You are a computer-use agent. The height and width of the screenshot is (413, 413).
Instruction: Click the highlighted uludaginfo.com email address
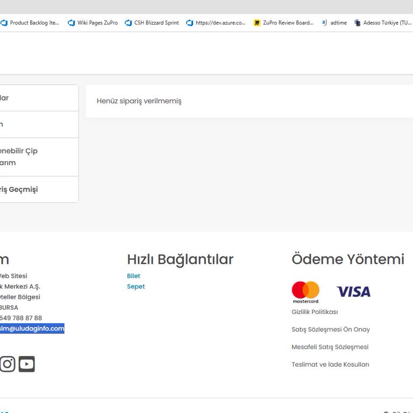click(x=32, y=329)
